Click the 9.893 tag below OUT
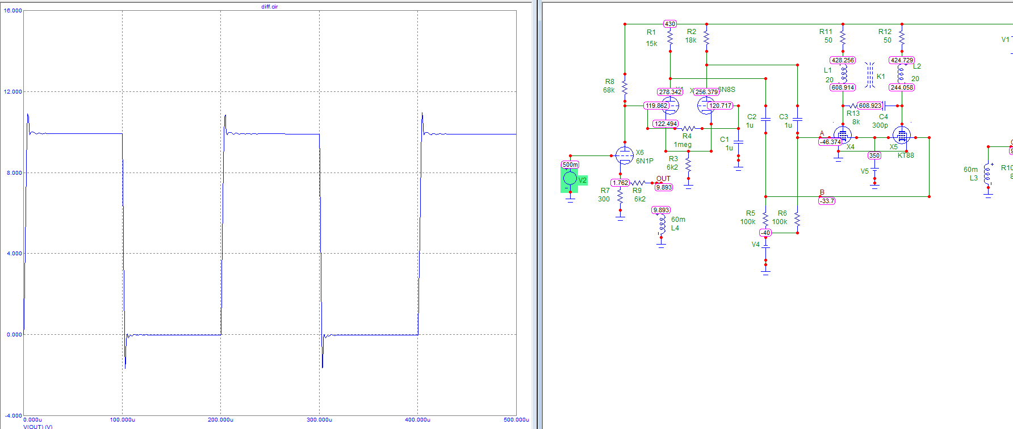Viewport: 1013px width, 429px height. click(663, 187)
